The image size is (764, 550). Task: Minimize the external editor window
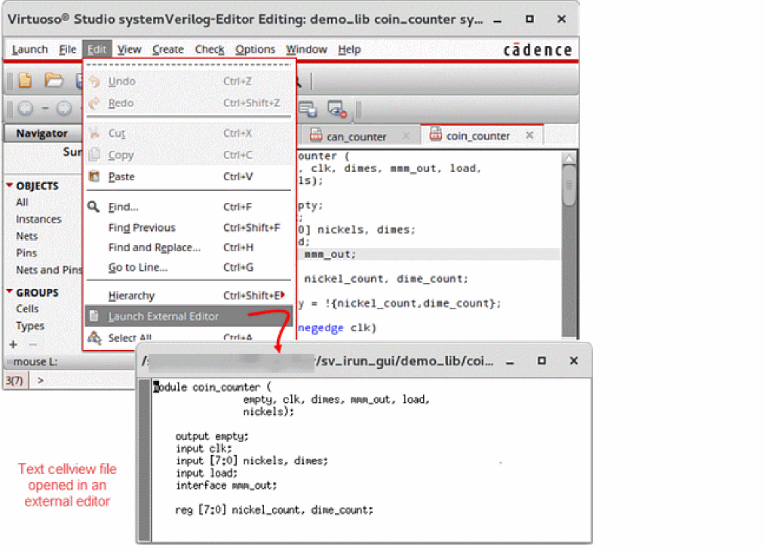point(510,362)
